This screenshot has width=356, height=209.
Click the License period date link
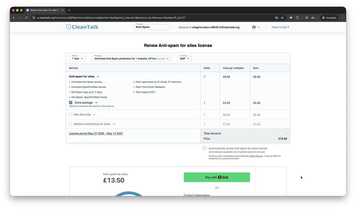(x=96, y=134)
